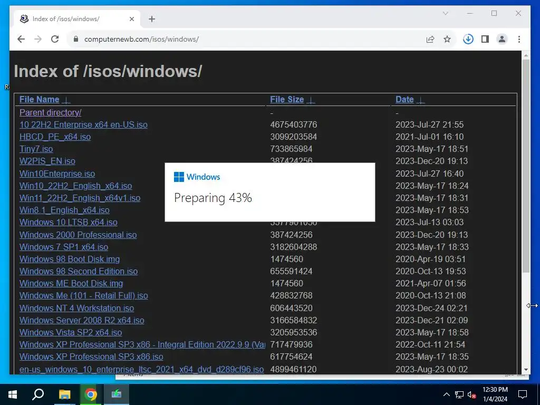The height and width of the screenshot is (405, 540).
Task: Show hidden system tray icons
Action: 446,394
